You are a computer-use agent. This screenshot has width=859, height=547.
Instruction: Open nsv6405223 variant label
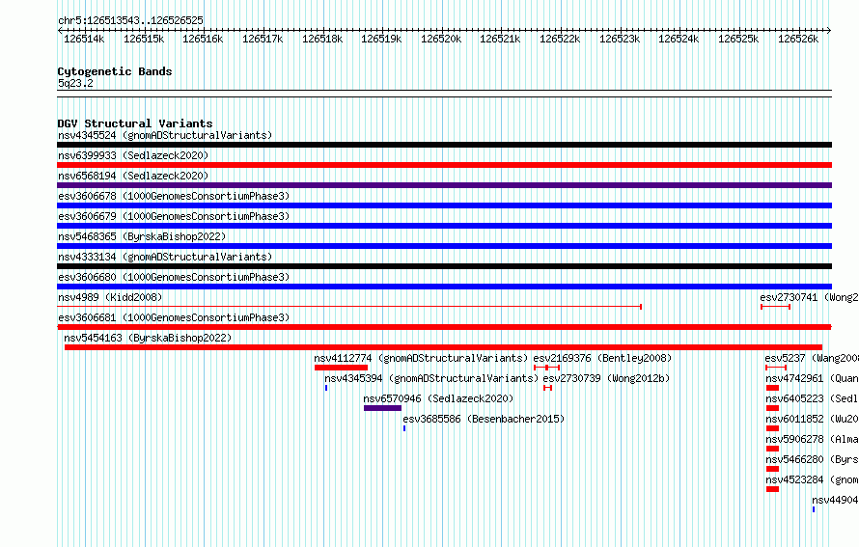[x=812, y=398]
